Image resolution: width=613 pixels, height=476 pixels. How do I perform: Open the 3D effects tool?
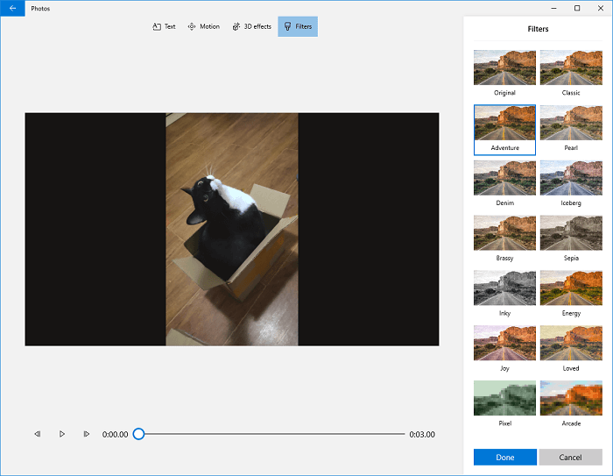pyautogui.click(x=251, y=26)
